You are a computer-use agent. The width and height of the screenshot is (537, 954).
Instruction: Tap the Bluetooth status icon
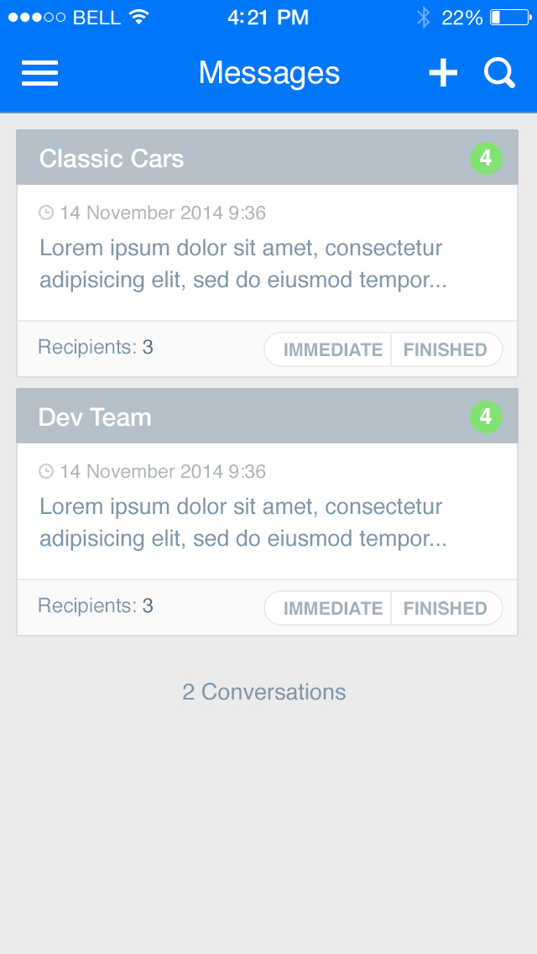pyautogui.click(x=424, y=17)
